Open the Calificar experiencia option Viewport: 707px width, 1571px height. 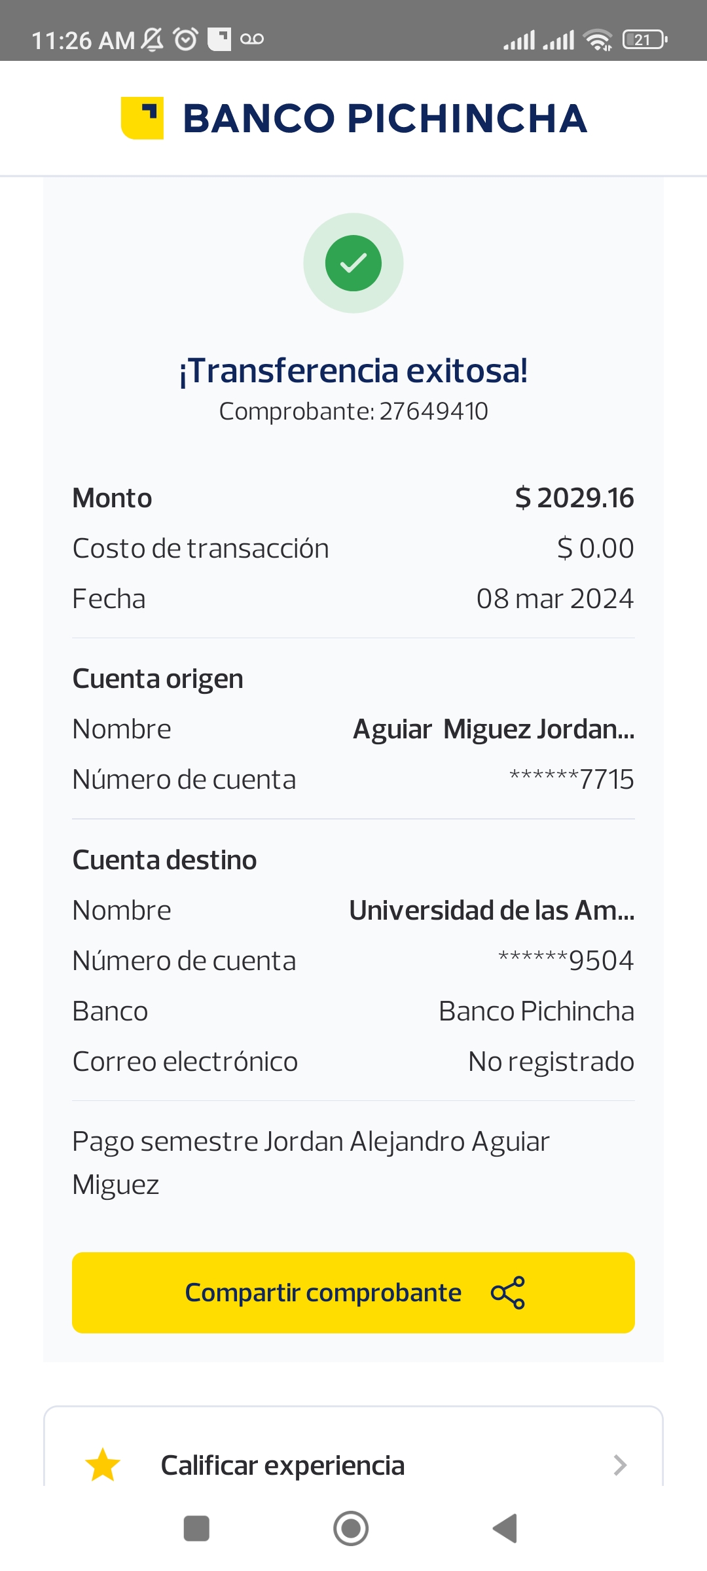point(283,1465)
